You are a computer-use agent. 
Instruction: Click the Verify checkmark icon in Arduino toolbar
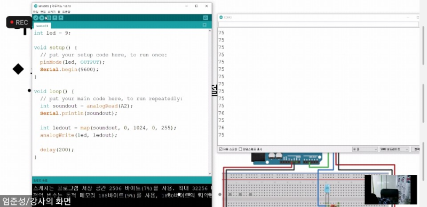(36, 18)
